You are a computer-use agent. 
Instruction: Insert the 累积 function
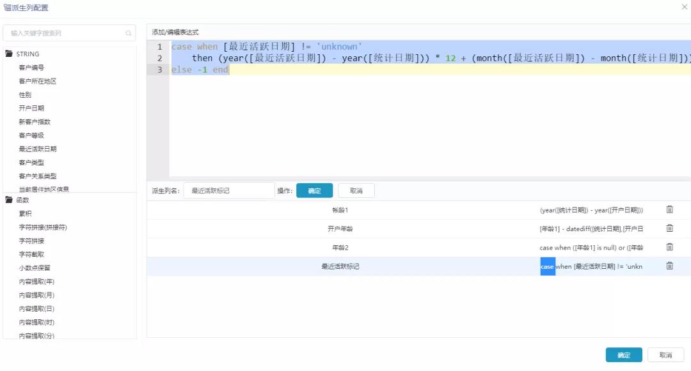pyautogui.click(x=25, y=213)
